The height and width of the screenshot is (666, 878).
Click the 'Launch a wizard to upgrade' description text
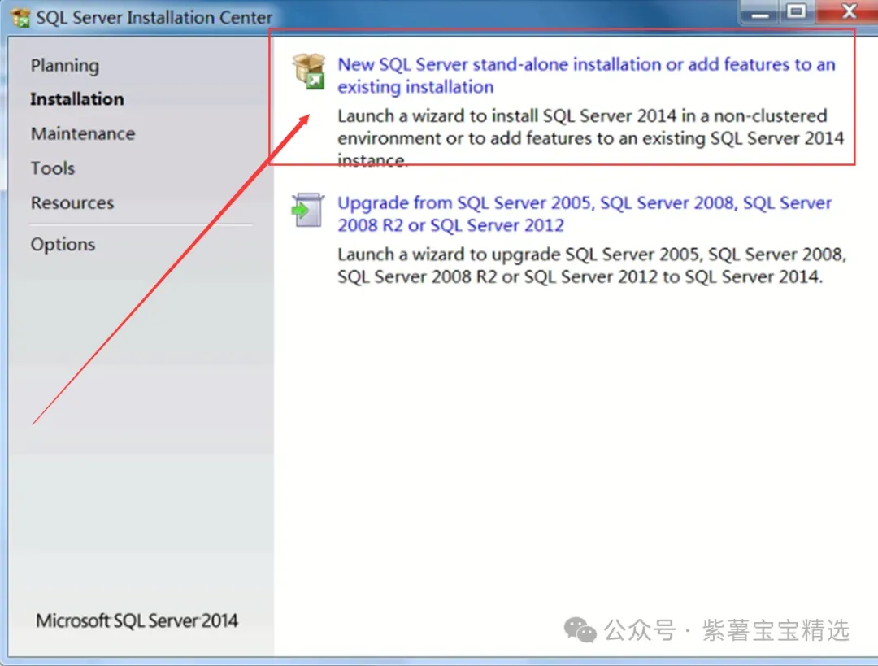click(x=592, y=265)
